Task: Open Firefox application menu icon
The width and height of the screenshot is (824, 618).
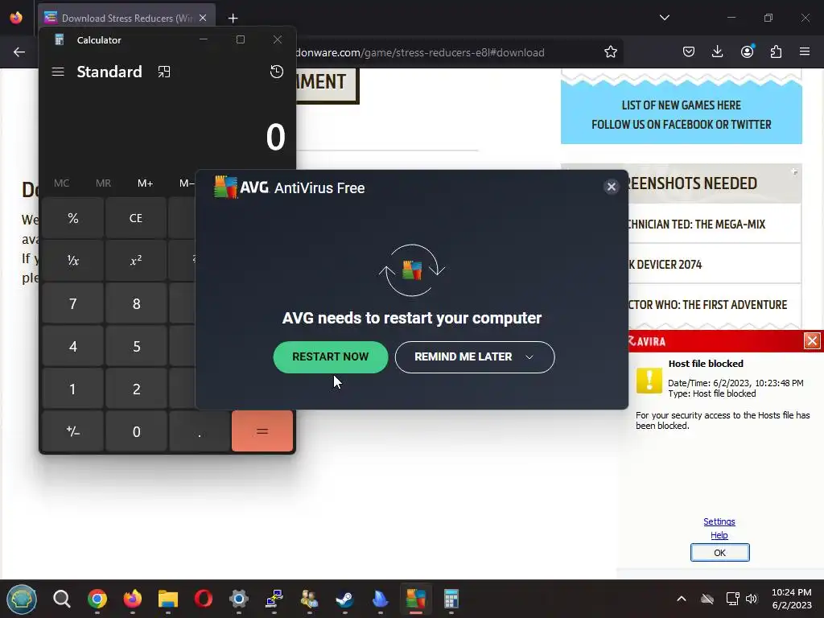Action: click(x=805, y=51)
